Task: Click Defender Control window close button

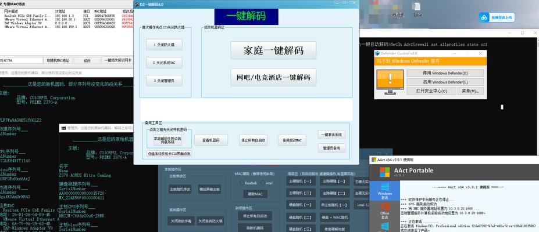Action: [480, 53]
